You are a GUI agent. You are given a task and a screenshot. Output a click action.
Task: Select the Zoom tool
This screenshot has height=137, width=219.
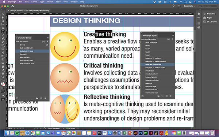click(x=3, y=77)
